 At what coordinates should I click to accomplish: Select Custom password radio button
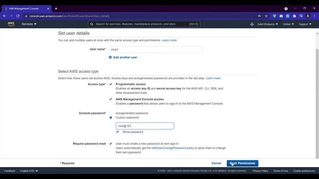click(x=111, y=117)
